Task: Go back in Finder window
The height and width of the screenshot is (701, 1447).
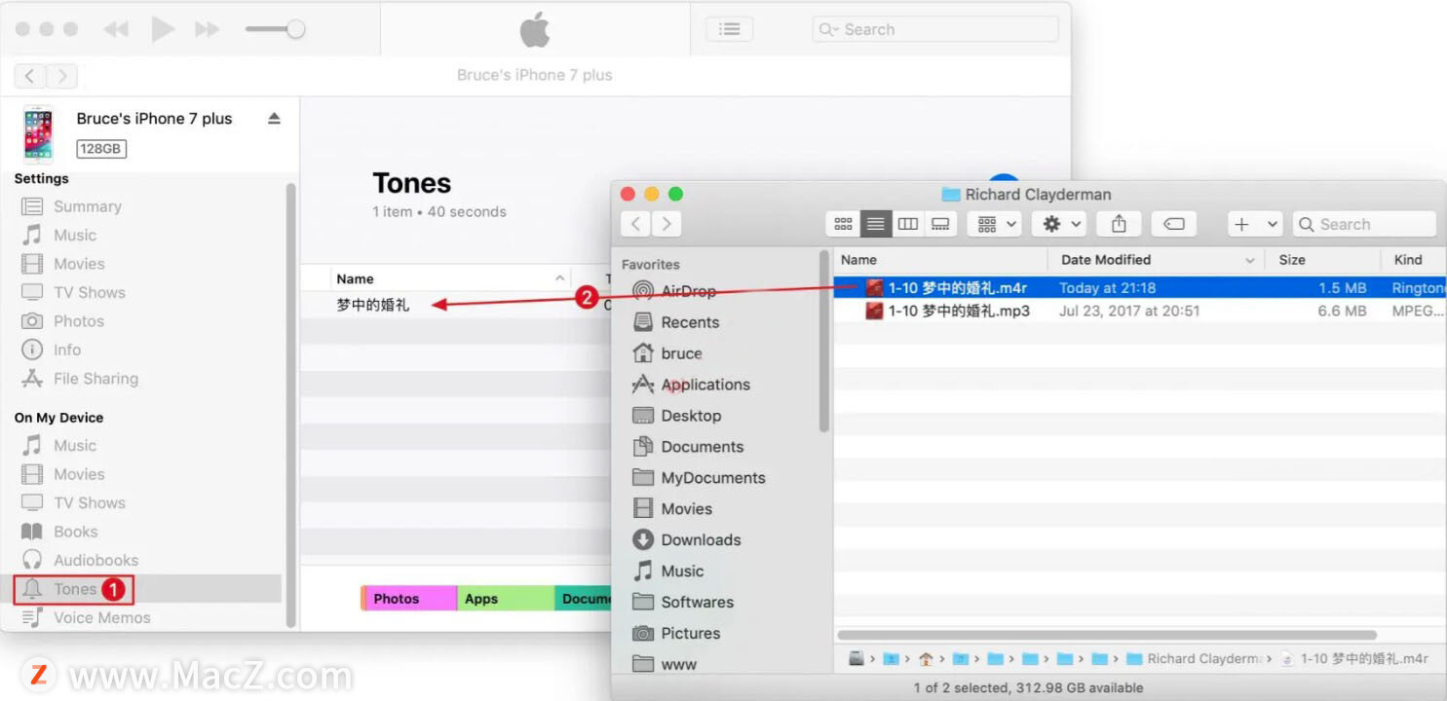Action: (x=635, y=224)
